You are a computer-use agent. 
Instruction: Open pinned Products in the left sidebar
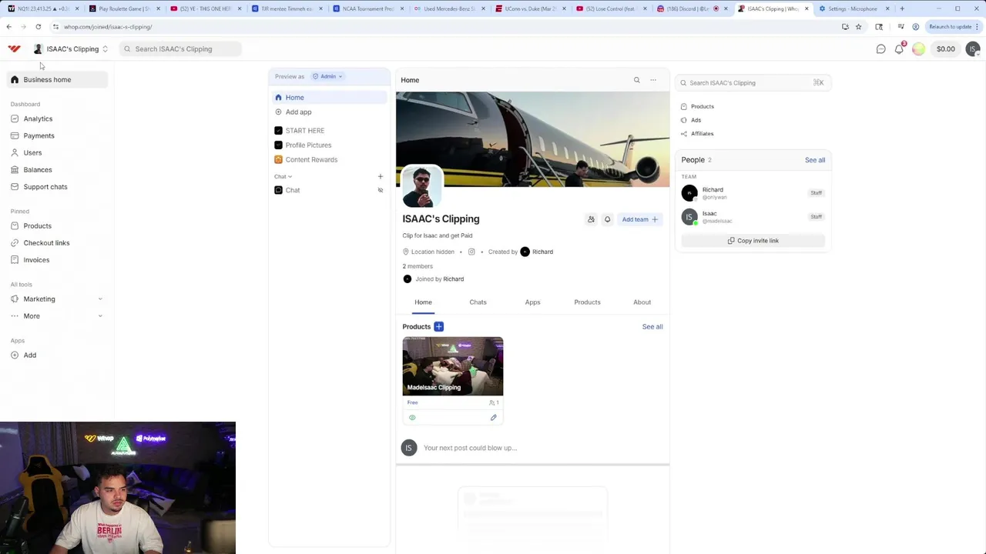(37, 226)
